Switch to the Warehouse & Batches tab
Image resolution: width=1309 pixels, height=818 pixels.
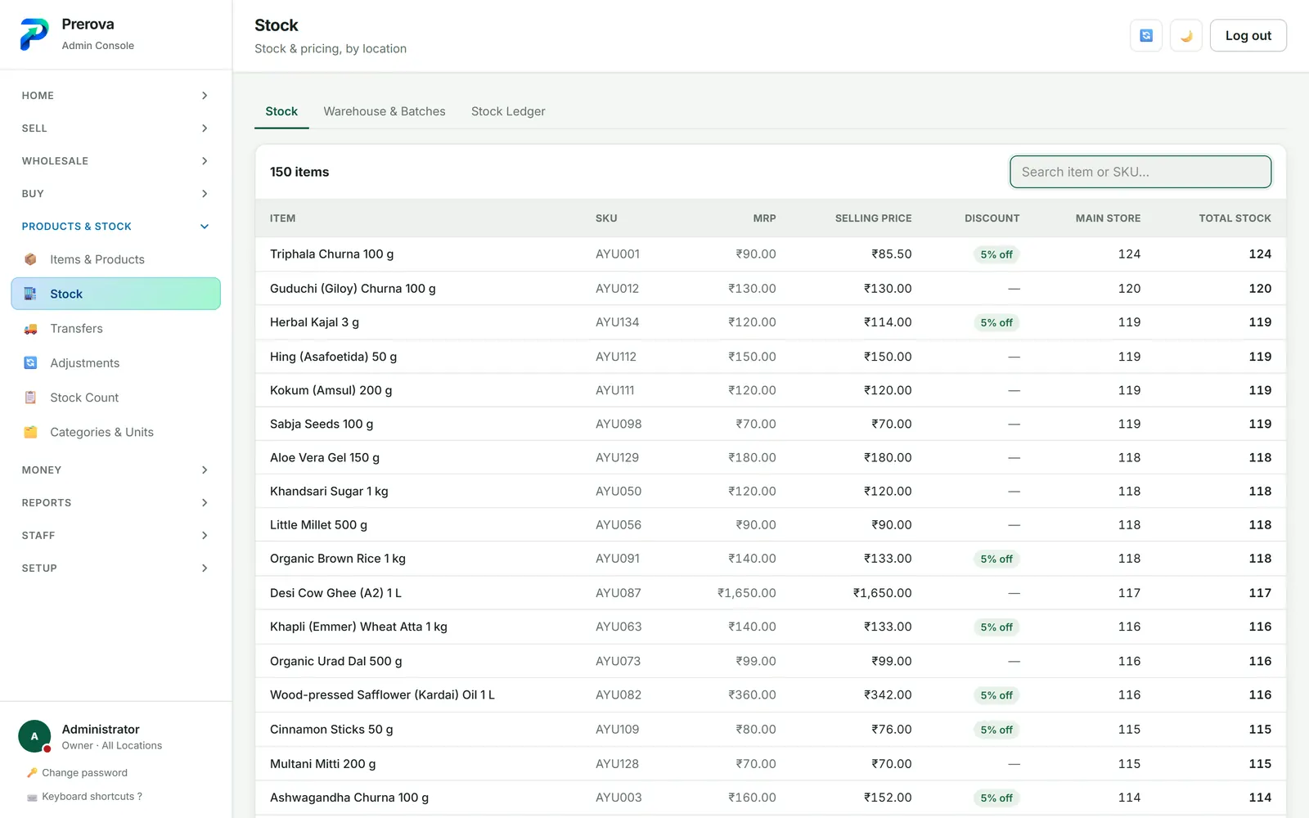coord(385,111)
